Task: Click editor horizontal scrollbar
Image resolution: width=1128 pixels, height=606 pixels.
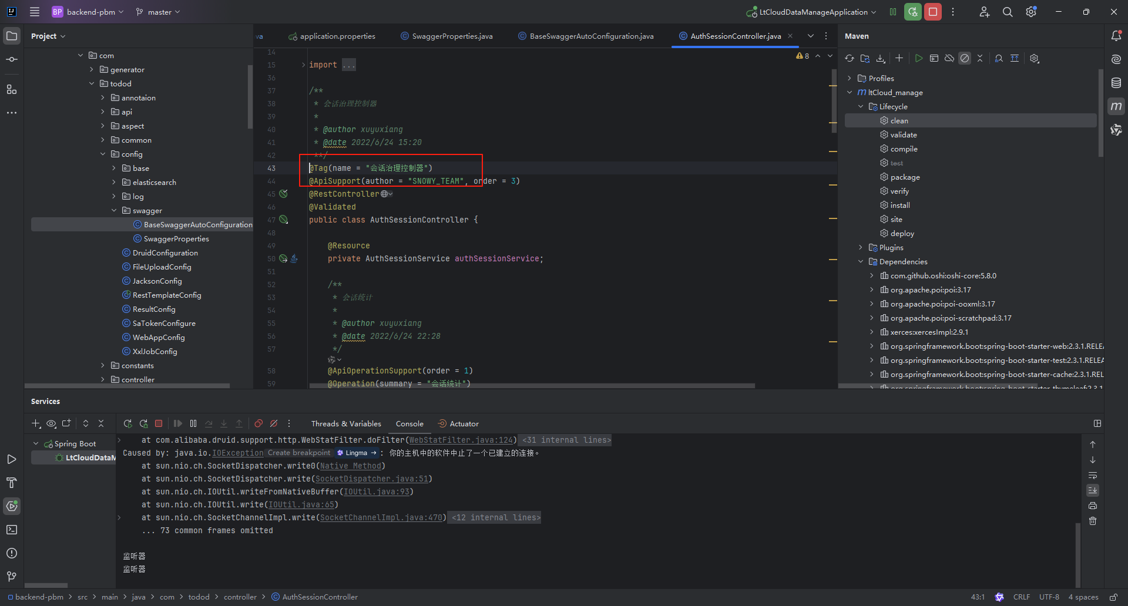Action: point(532,386)
